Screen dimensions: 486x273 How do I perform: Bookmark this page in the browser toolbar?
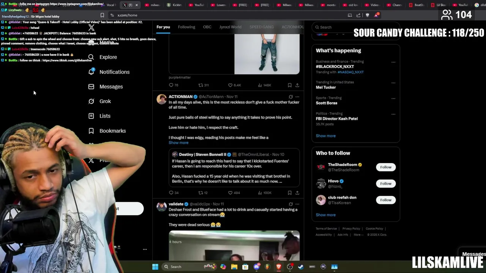pos(102,15)
